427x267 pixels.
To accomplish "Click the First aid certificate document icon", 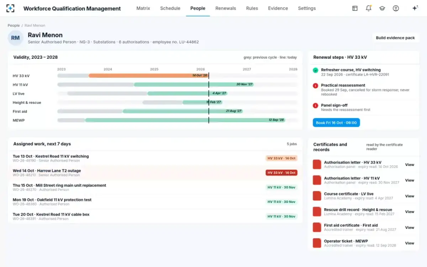I will click(x=317, y=227).
